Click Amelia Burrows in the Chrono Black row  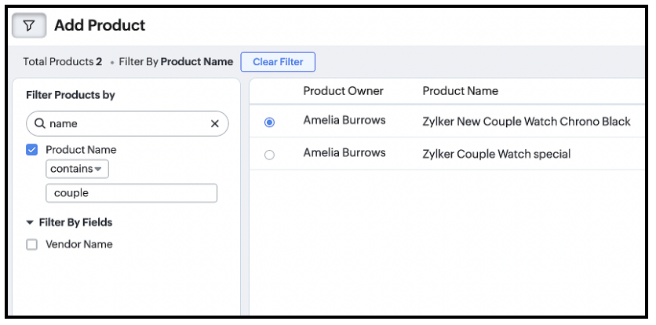pyautogui.click(x=344, y=121)
